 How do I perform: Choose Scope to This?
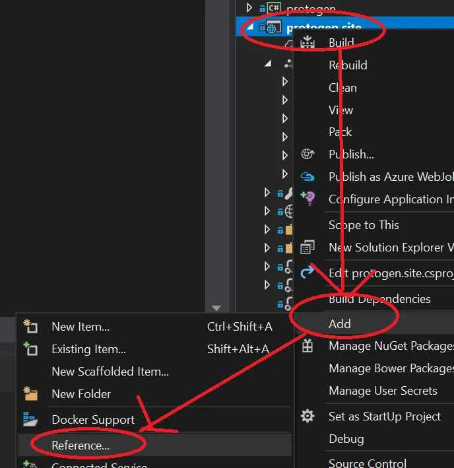[x=364, y=225]
